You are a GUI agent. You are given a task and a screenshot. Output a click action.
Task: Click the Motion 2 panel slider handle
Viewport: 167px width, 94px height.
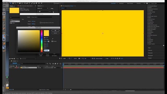pos(40,11)
